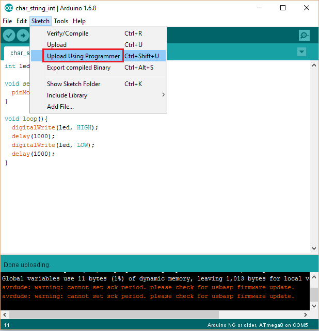
Task: Click the first avrdude warning line
Action: [148, 287]
